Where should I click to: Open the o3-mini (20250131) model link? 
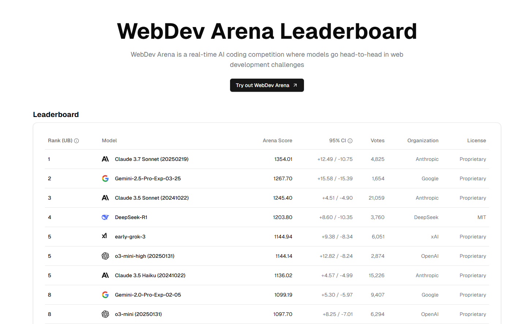138,314
